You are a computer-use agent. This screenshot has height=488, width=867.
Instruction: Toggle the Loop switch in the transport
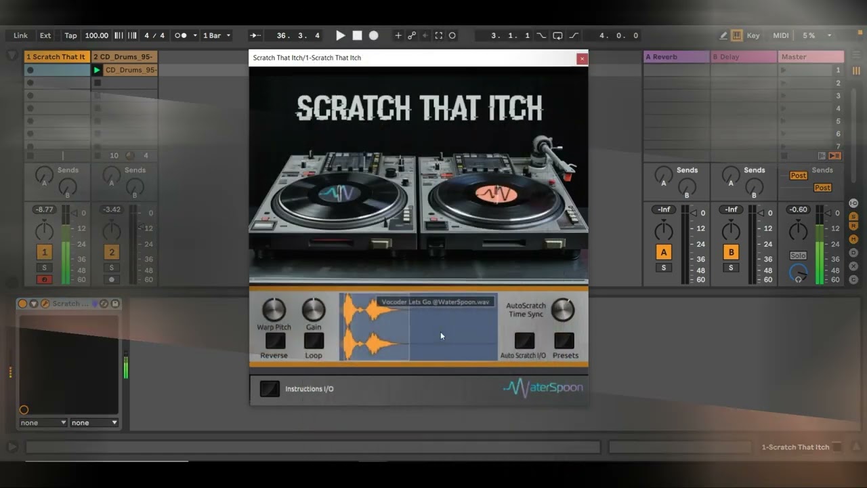(x=557, y=35)
